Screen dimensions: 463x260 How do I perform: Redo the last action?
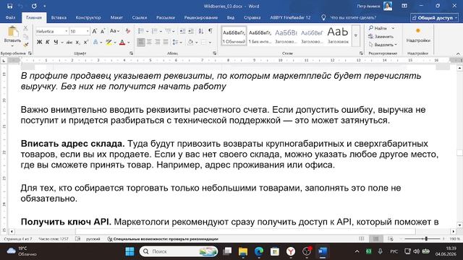click(34, 6)
